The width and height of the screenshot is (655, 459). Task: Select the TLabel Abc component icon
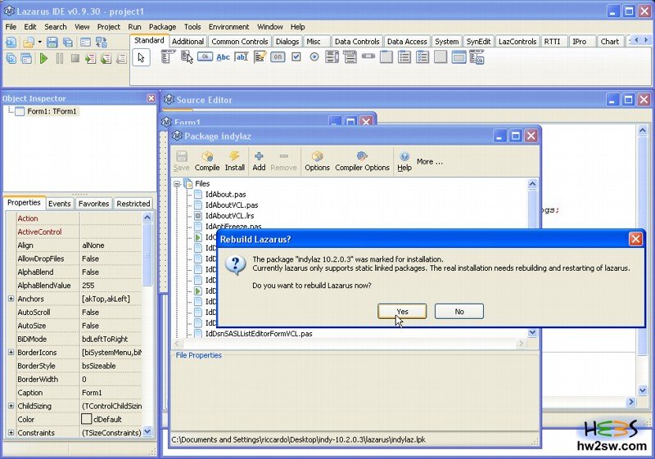pos(223,57)
